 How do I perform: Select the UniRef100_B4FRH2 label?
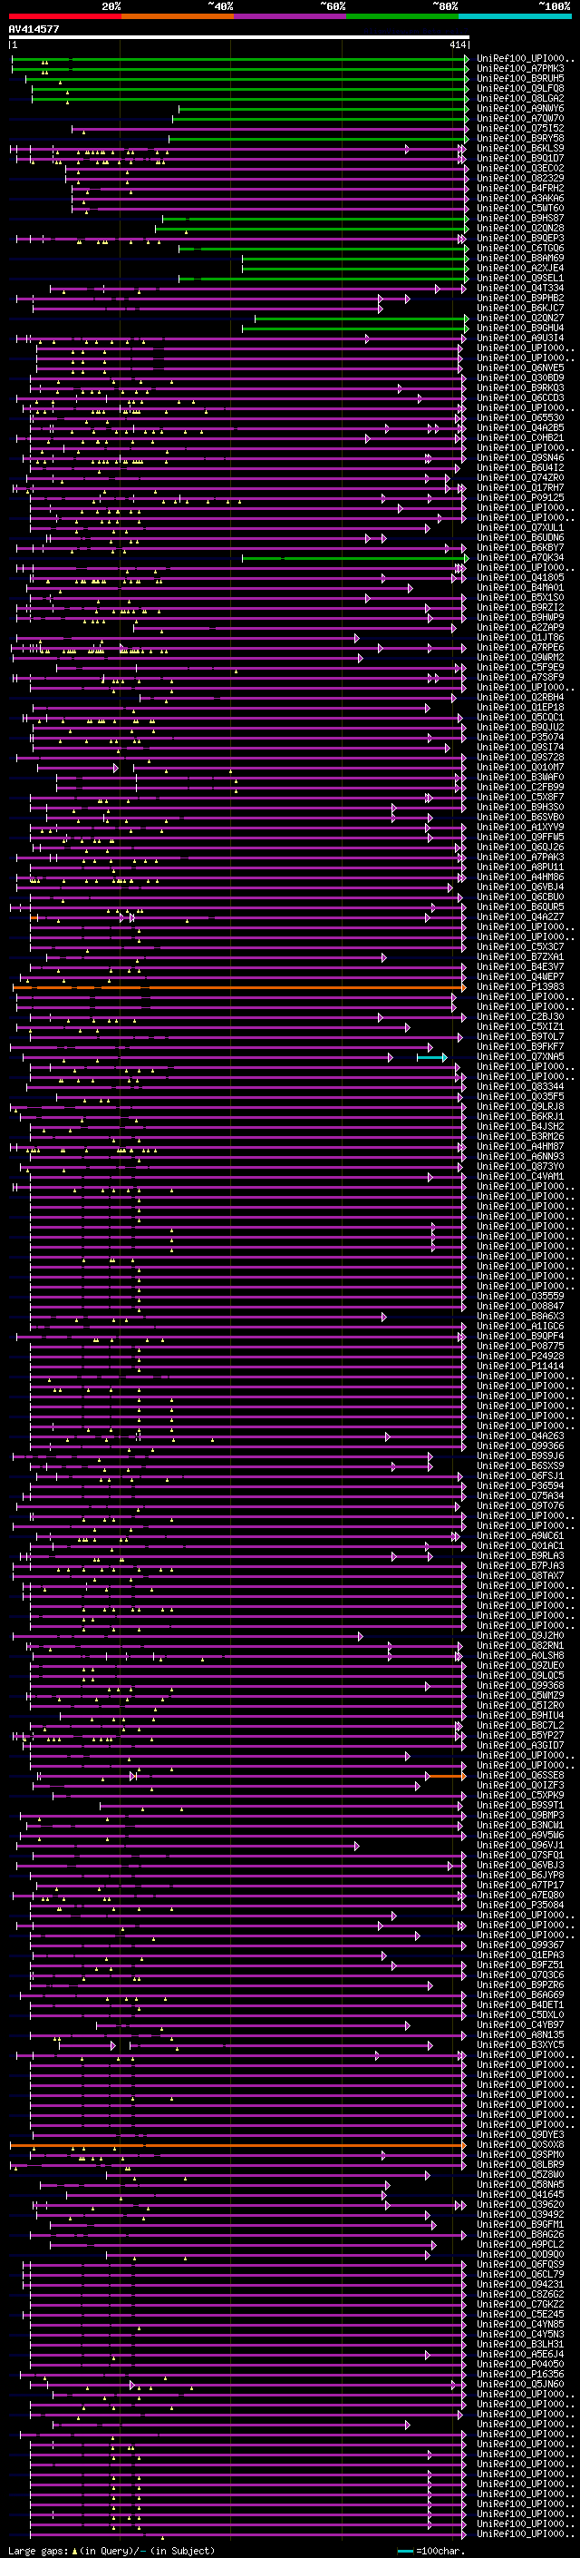point(520,188)
